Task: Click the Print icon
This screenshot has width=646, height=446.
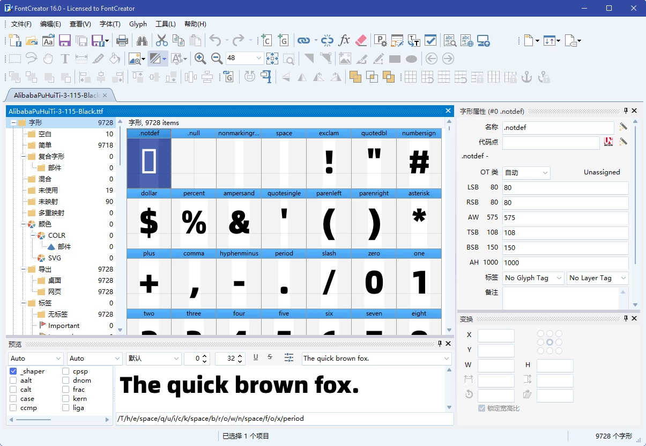Action: [122, 40]
